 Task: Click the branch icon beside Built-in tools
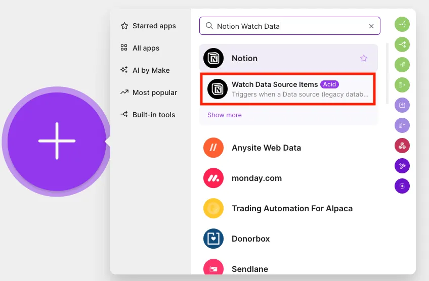click(124, 114)
